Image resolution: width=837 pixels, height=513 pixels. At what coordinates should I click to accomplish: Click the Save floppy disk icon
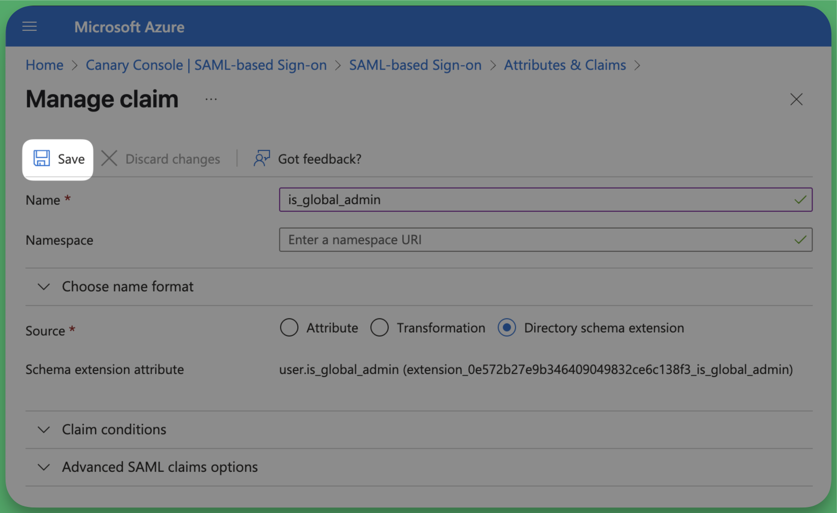pos(42,158)
